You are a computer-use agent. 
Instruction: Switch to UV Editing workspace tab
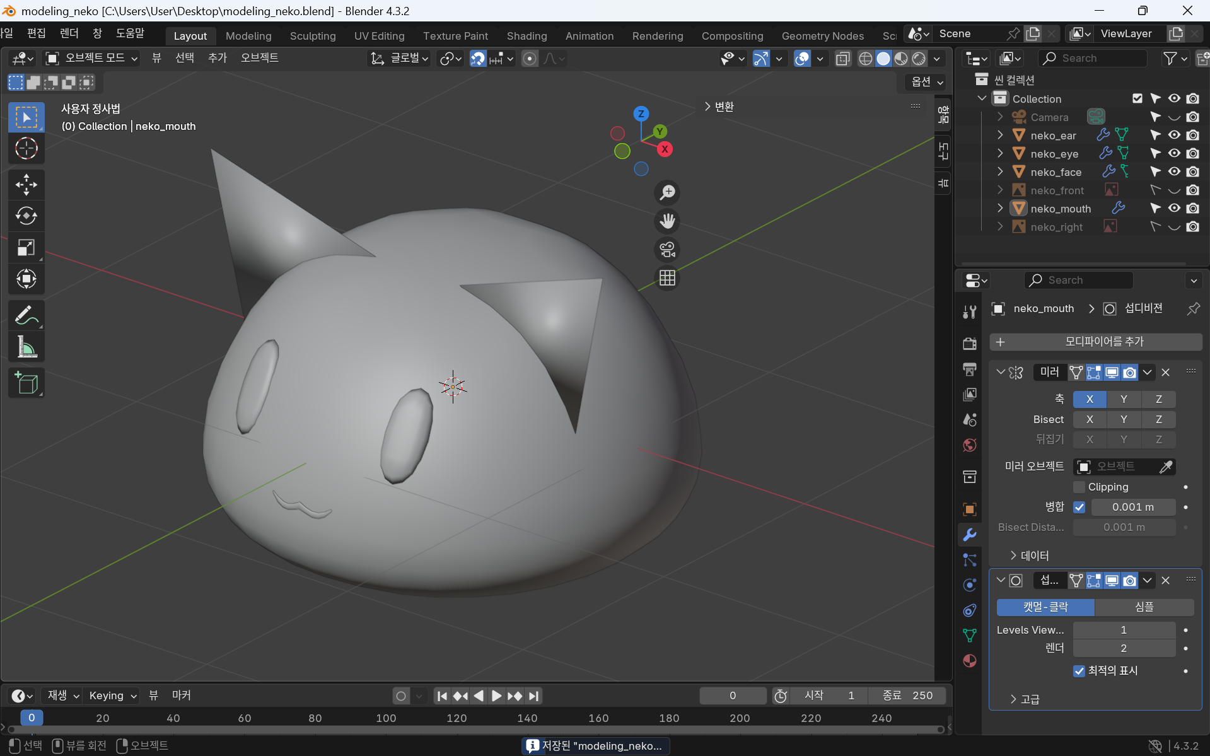[380, 36]
